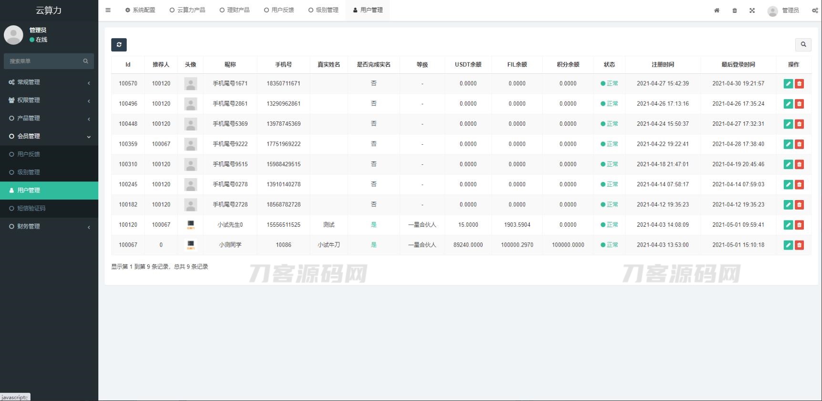This screenshot has height=401, width=822.
Task: Switch to the 系统配置 tab
Action: point(140,10)
